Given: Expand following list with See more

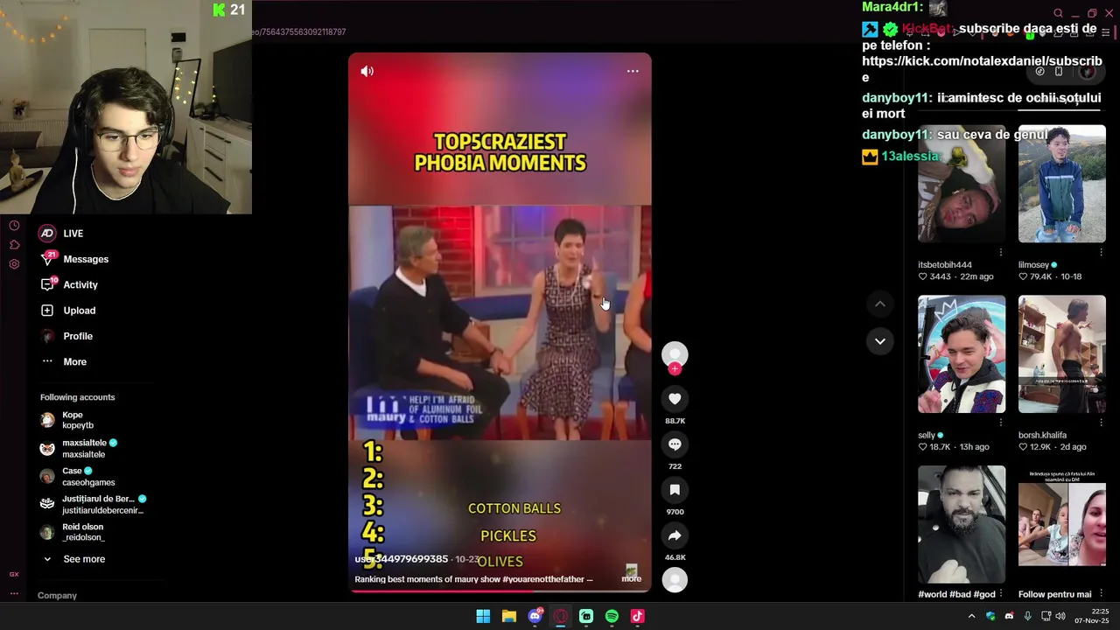Looking at the screenshot, I should (73, 559).
